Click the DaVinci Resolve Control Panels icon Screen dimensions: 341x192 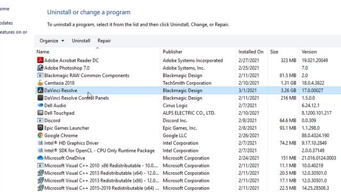(40, 98)
